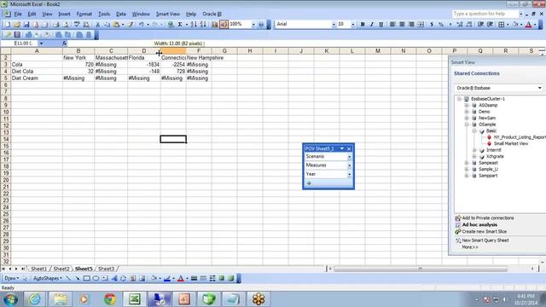
Task: Apply percent style formatting
Action: click(441, 25)
